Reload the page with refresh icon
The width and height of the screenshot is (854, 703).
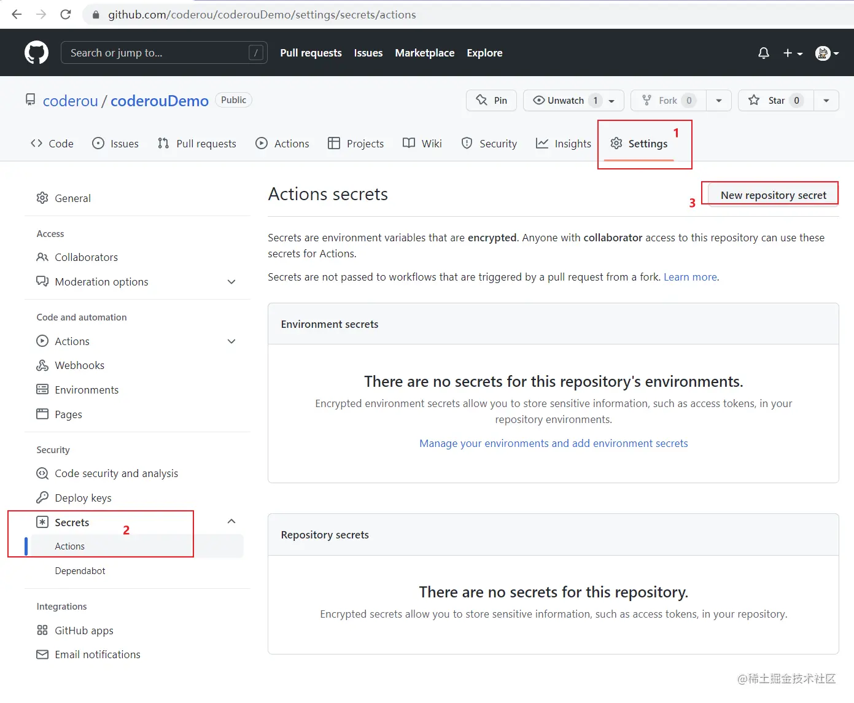(x=66, y=14)
